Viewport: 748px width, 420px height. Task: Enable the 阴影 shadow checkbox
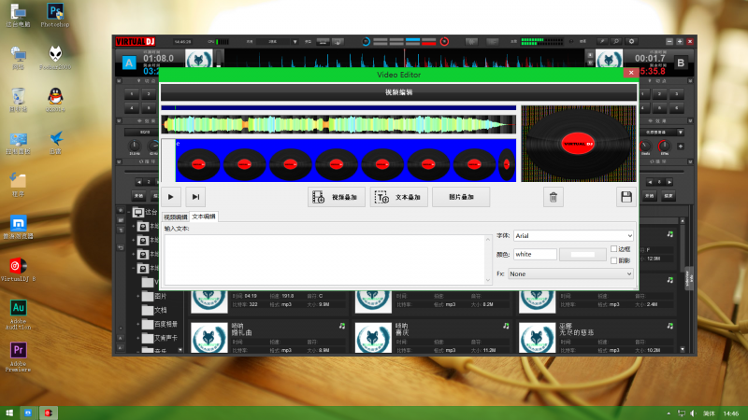[x=613, y=260]
